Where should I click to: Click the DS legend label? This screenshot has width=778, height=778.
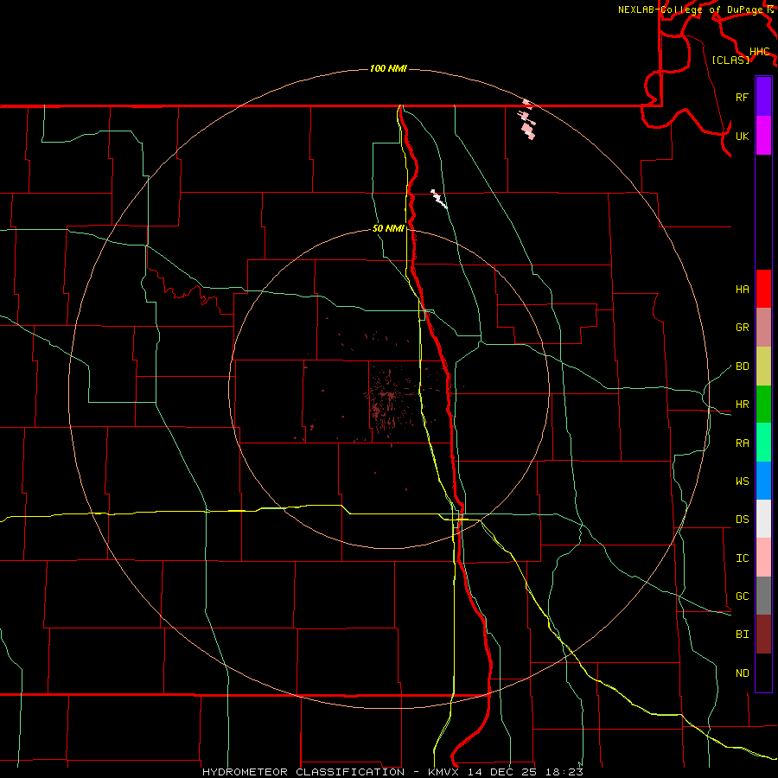[742, 519]
